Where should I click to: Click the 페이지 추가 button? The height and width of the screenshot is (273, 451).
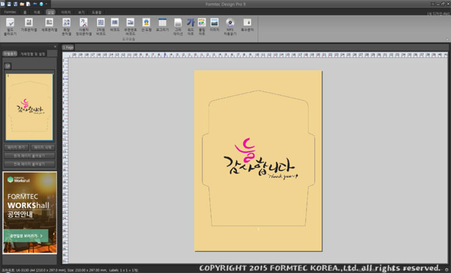tap(16, 147)
